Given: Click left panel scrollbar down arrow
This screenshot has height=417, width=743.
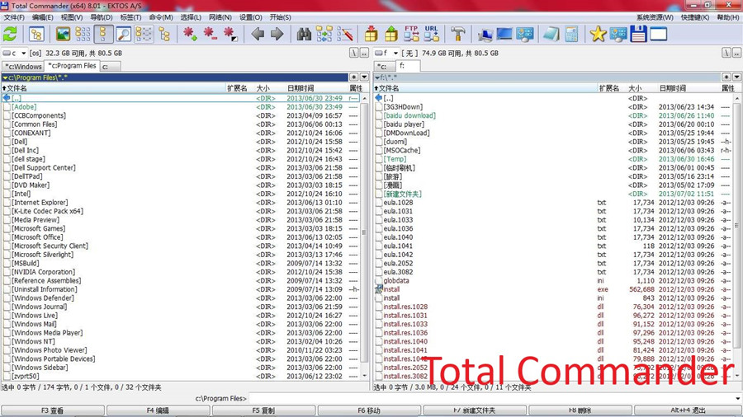Looking at the screenshot, I should [x=364, y=376].
